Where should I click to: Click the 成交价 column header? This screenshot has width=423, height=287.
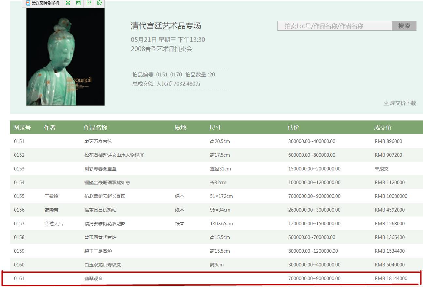coord(382,128)
